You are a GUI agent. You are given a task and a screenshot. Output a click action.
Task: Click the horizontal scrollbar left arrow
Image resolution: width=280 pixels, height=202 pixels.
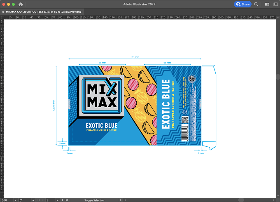(x=125, y=200)
